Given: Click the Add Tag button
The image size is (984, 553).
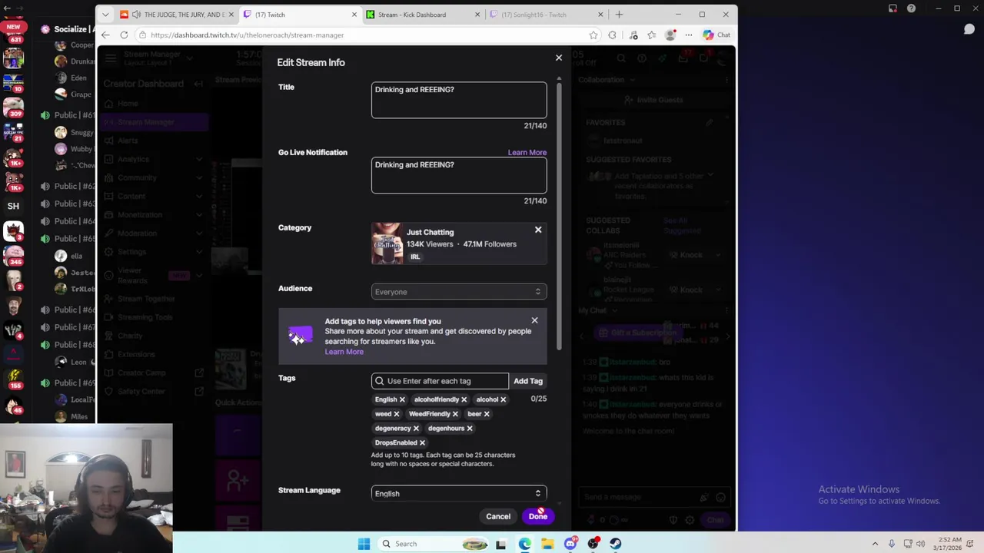Looking at the screenshot, I should (528, 381).
